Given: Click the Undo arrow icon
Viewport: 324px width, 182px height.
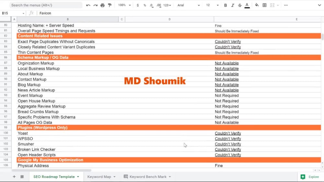Looking at the screenshot, I should click(88, 5).
